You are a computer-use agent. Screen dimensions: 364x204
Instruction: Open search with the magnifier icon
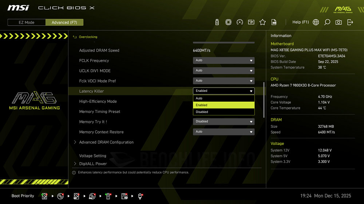click(x=327, y=22)
